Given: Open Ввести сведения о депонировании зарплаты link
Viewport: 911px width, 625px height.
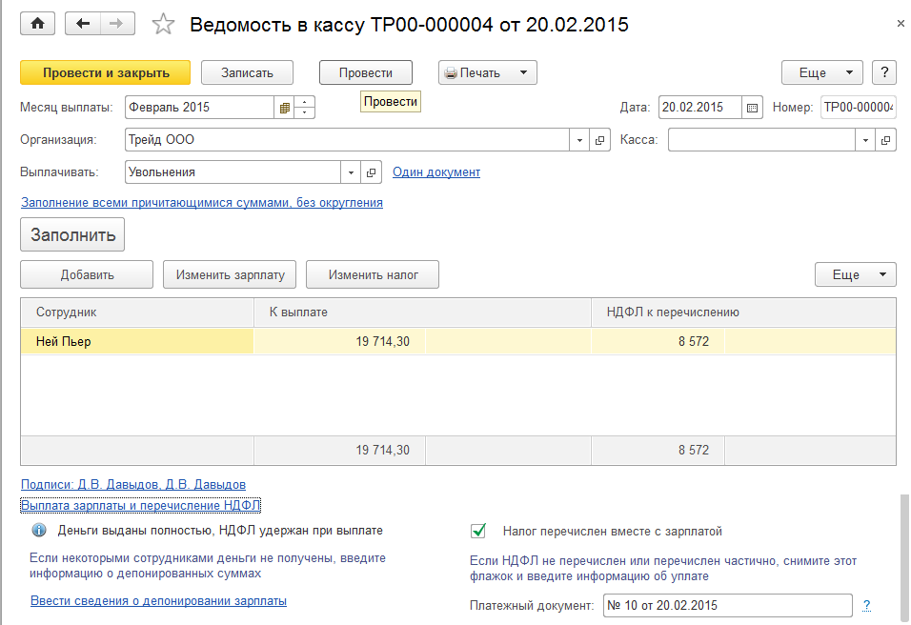Looking at the screenshot, I should click(158, 601).
